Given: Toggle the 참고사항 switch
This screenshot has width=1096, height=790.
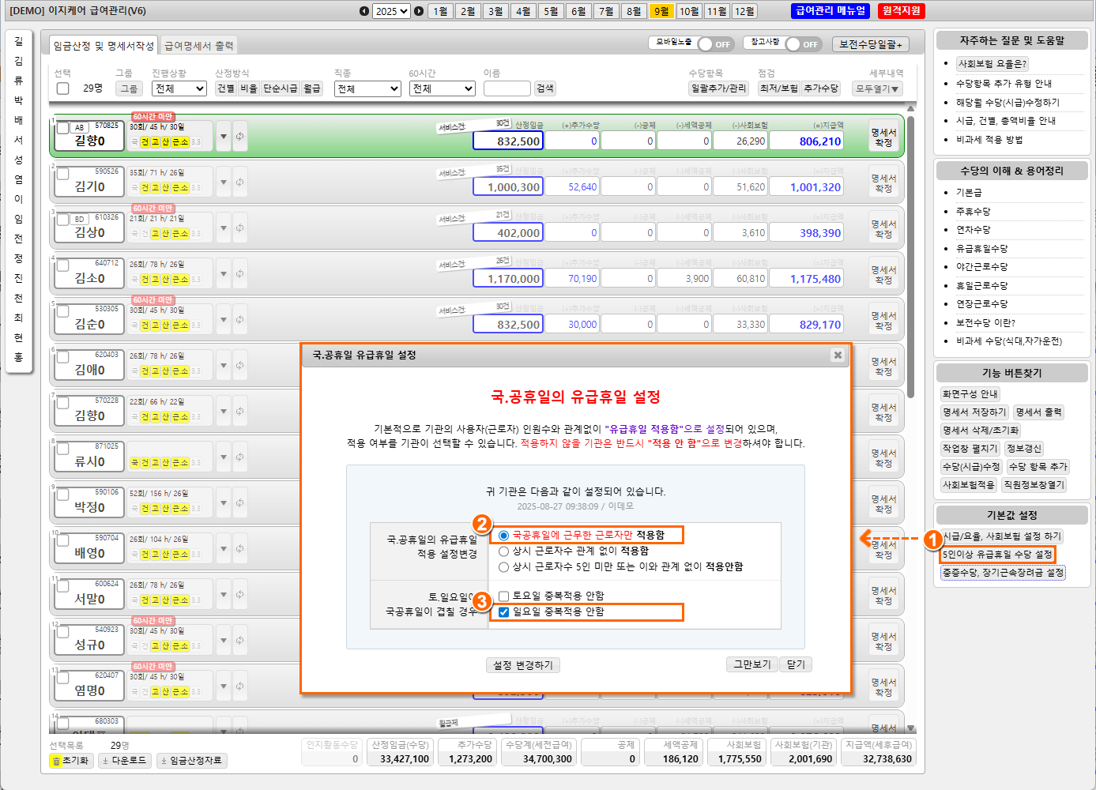Looking at the screenshot, I should 803,44.
